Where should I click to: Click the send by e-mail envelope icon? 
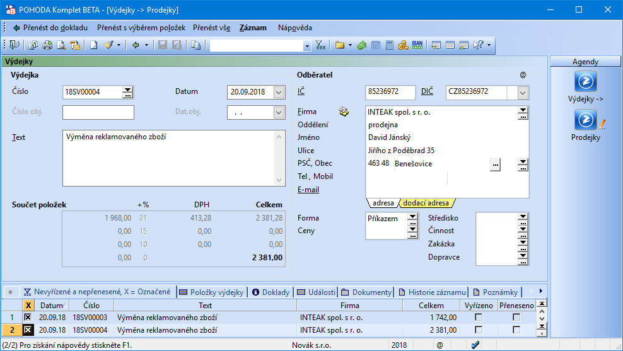click(75, 45)
